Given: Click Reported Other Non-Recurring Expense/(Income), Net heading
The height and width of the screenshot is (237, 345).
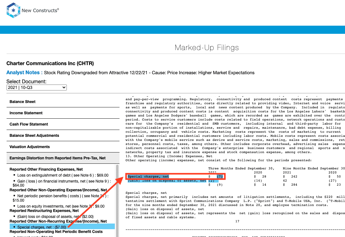Looking at the screenshot, I should 58,221.
